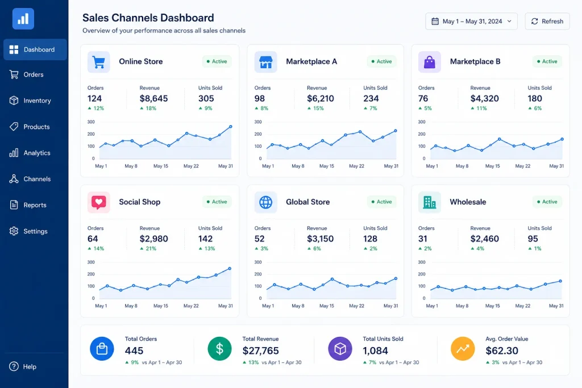Click the Analytics bars icon
This screenshot has width=582, height=388.
pos(14,153)
